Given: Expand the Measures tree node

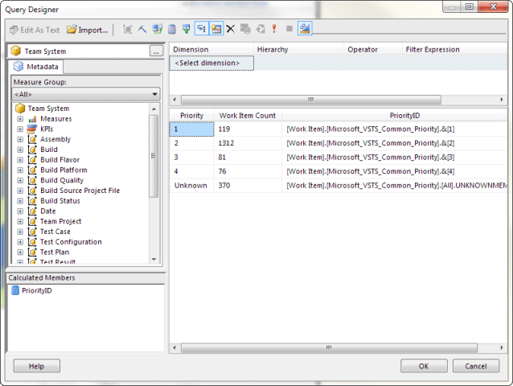Looking at the screenshot, I should (20, 119).
